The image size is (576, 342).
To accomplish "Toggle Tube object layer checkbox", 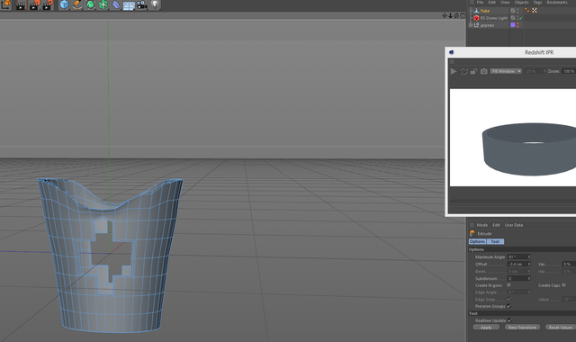I will (x=513, y=11).
